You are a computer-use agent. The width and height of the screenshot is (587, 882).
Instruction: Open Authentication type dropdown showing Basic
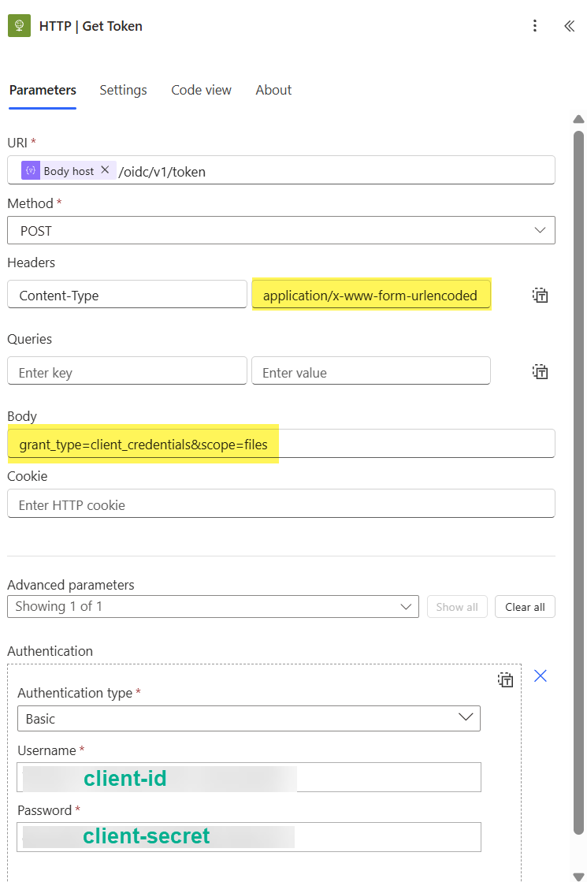pos(249,718)
